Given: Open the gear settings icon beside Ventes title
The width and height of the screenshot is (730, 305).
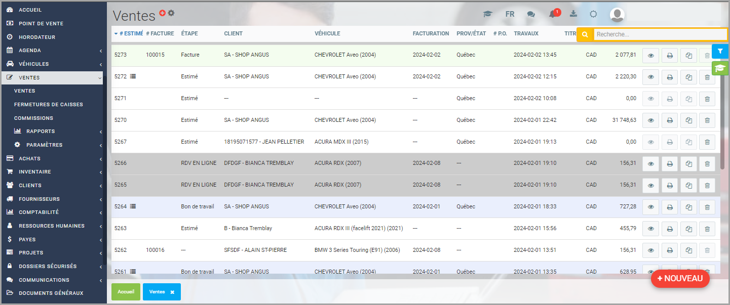Looking at the screenshot, I should [x=171, y=13].
